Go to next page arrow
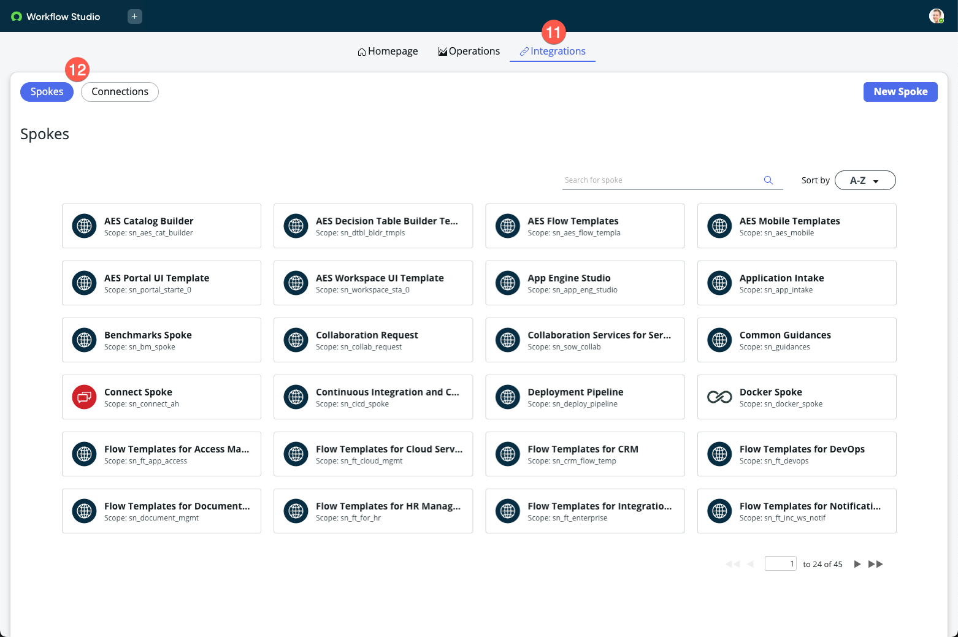 coord(857,564)
